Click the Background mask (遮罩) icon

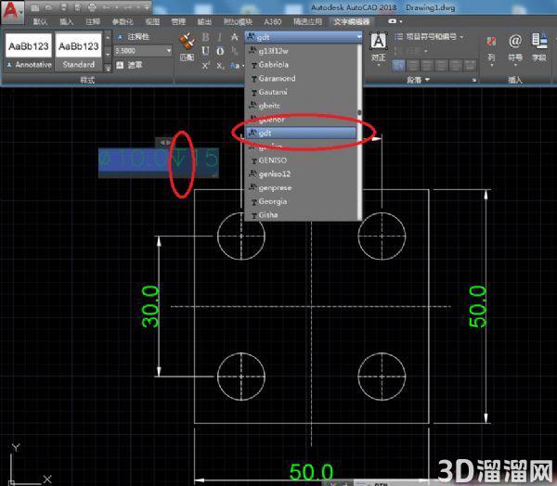pyautogui.click(x=120, y=65)
